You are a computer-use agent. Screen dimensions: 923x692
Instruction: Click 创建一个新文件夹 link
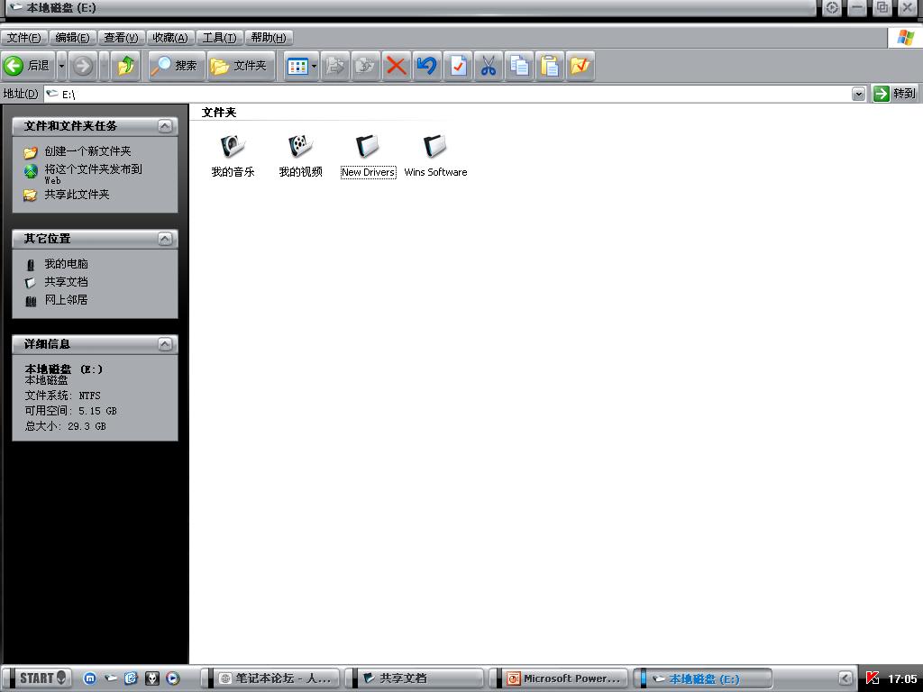[87, 151]
